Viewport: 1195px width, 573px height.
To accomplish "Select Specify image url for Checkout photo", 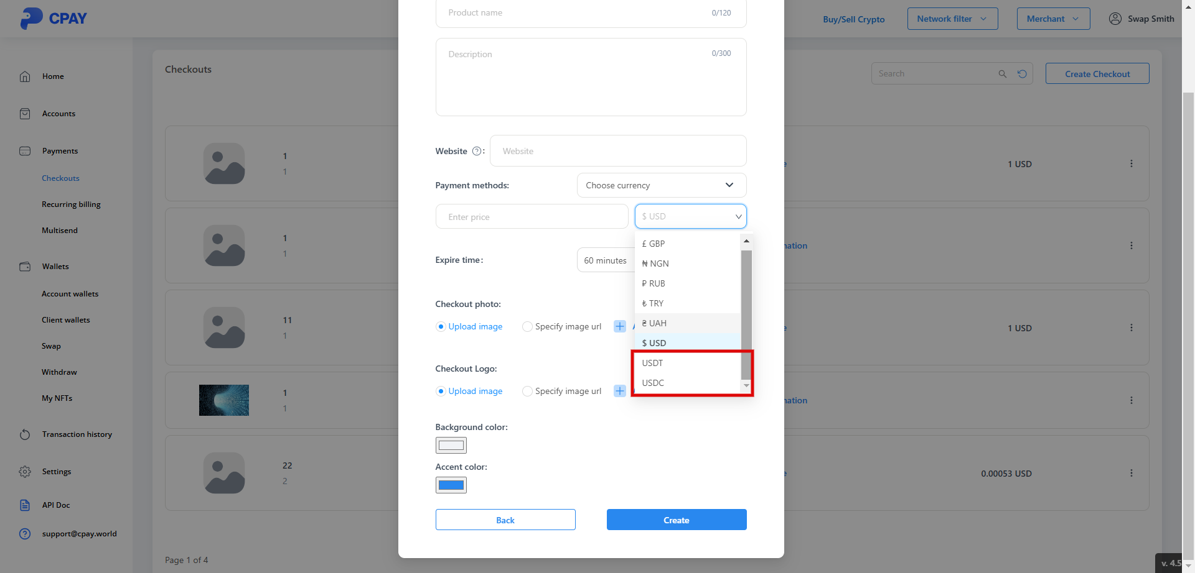I will point(528,326).
